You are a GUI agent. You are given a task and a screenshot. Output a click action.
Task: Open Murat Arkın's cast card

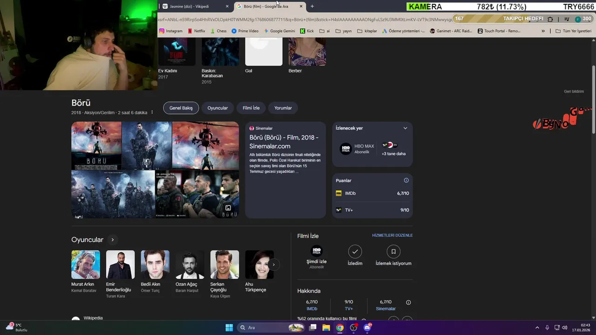[x=86, y=272]
